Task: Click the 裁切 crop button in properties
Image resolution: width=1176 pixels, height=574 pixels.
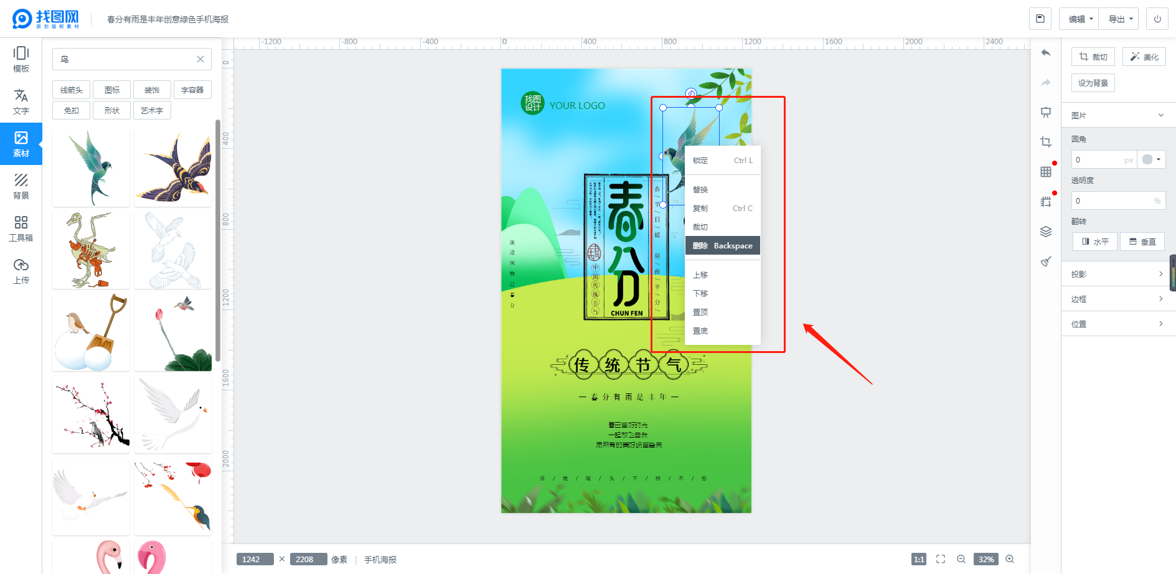Action: 1093,57
